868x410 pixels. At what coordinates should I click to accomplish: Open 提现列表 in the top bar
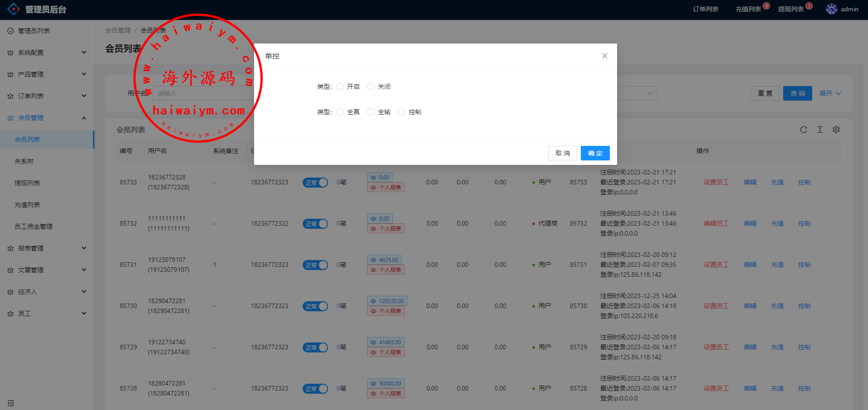pyautogui.click(x=791, y=9)
